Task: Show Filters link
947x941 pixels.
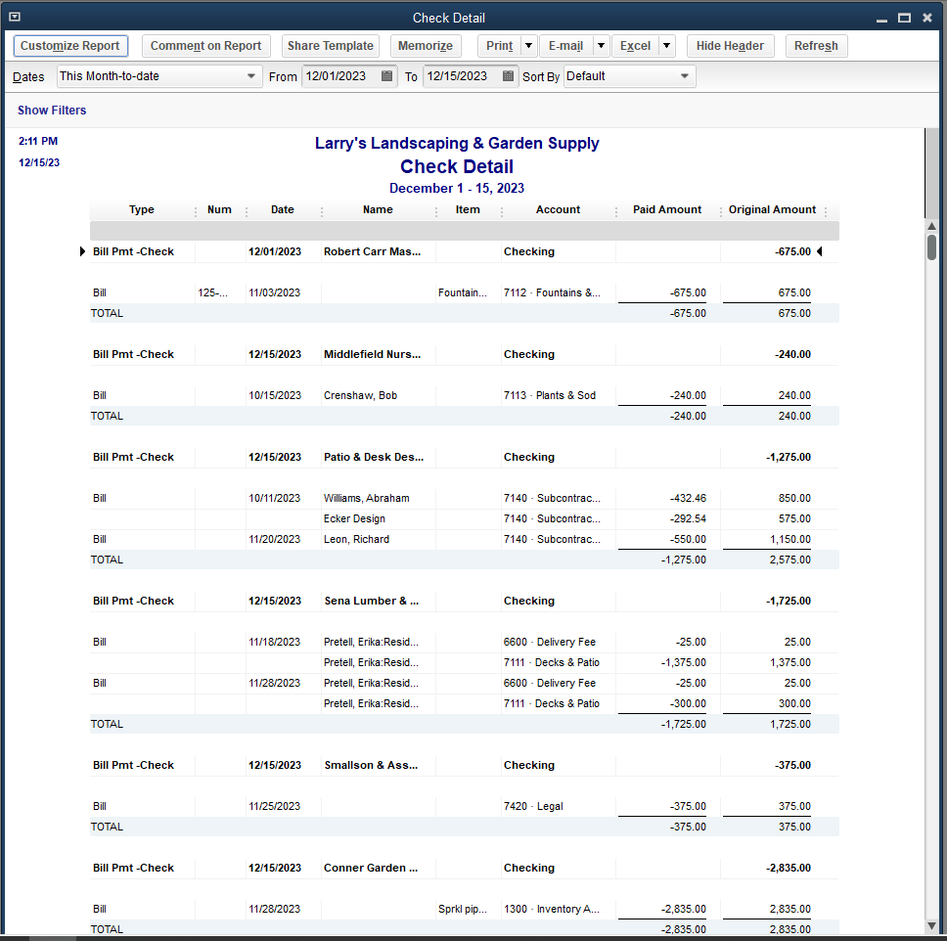Action: click(52, 111)
